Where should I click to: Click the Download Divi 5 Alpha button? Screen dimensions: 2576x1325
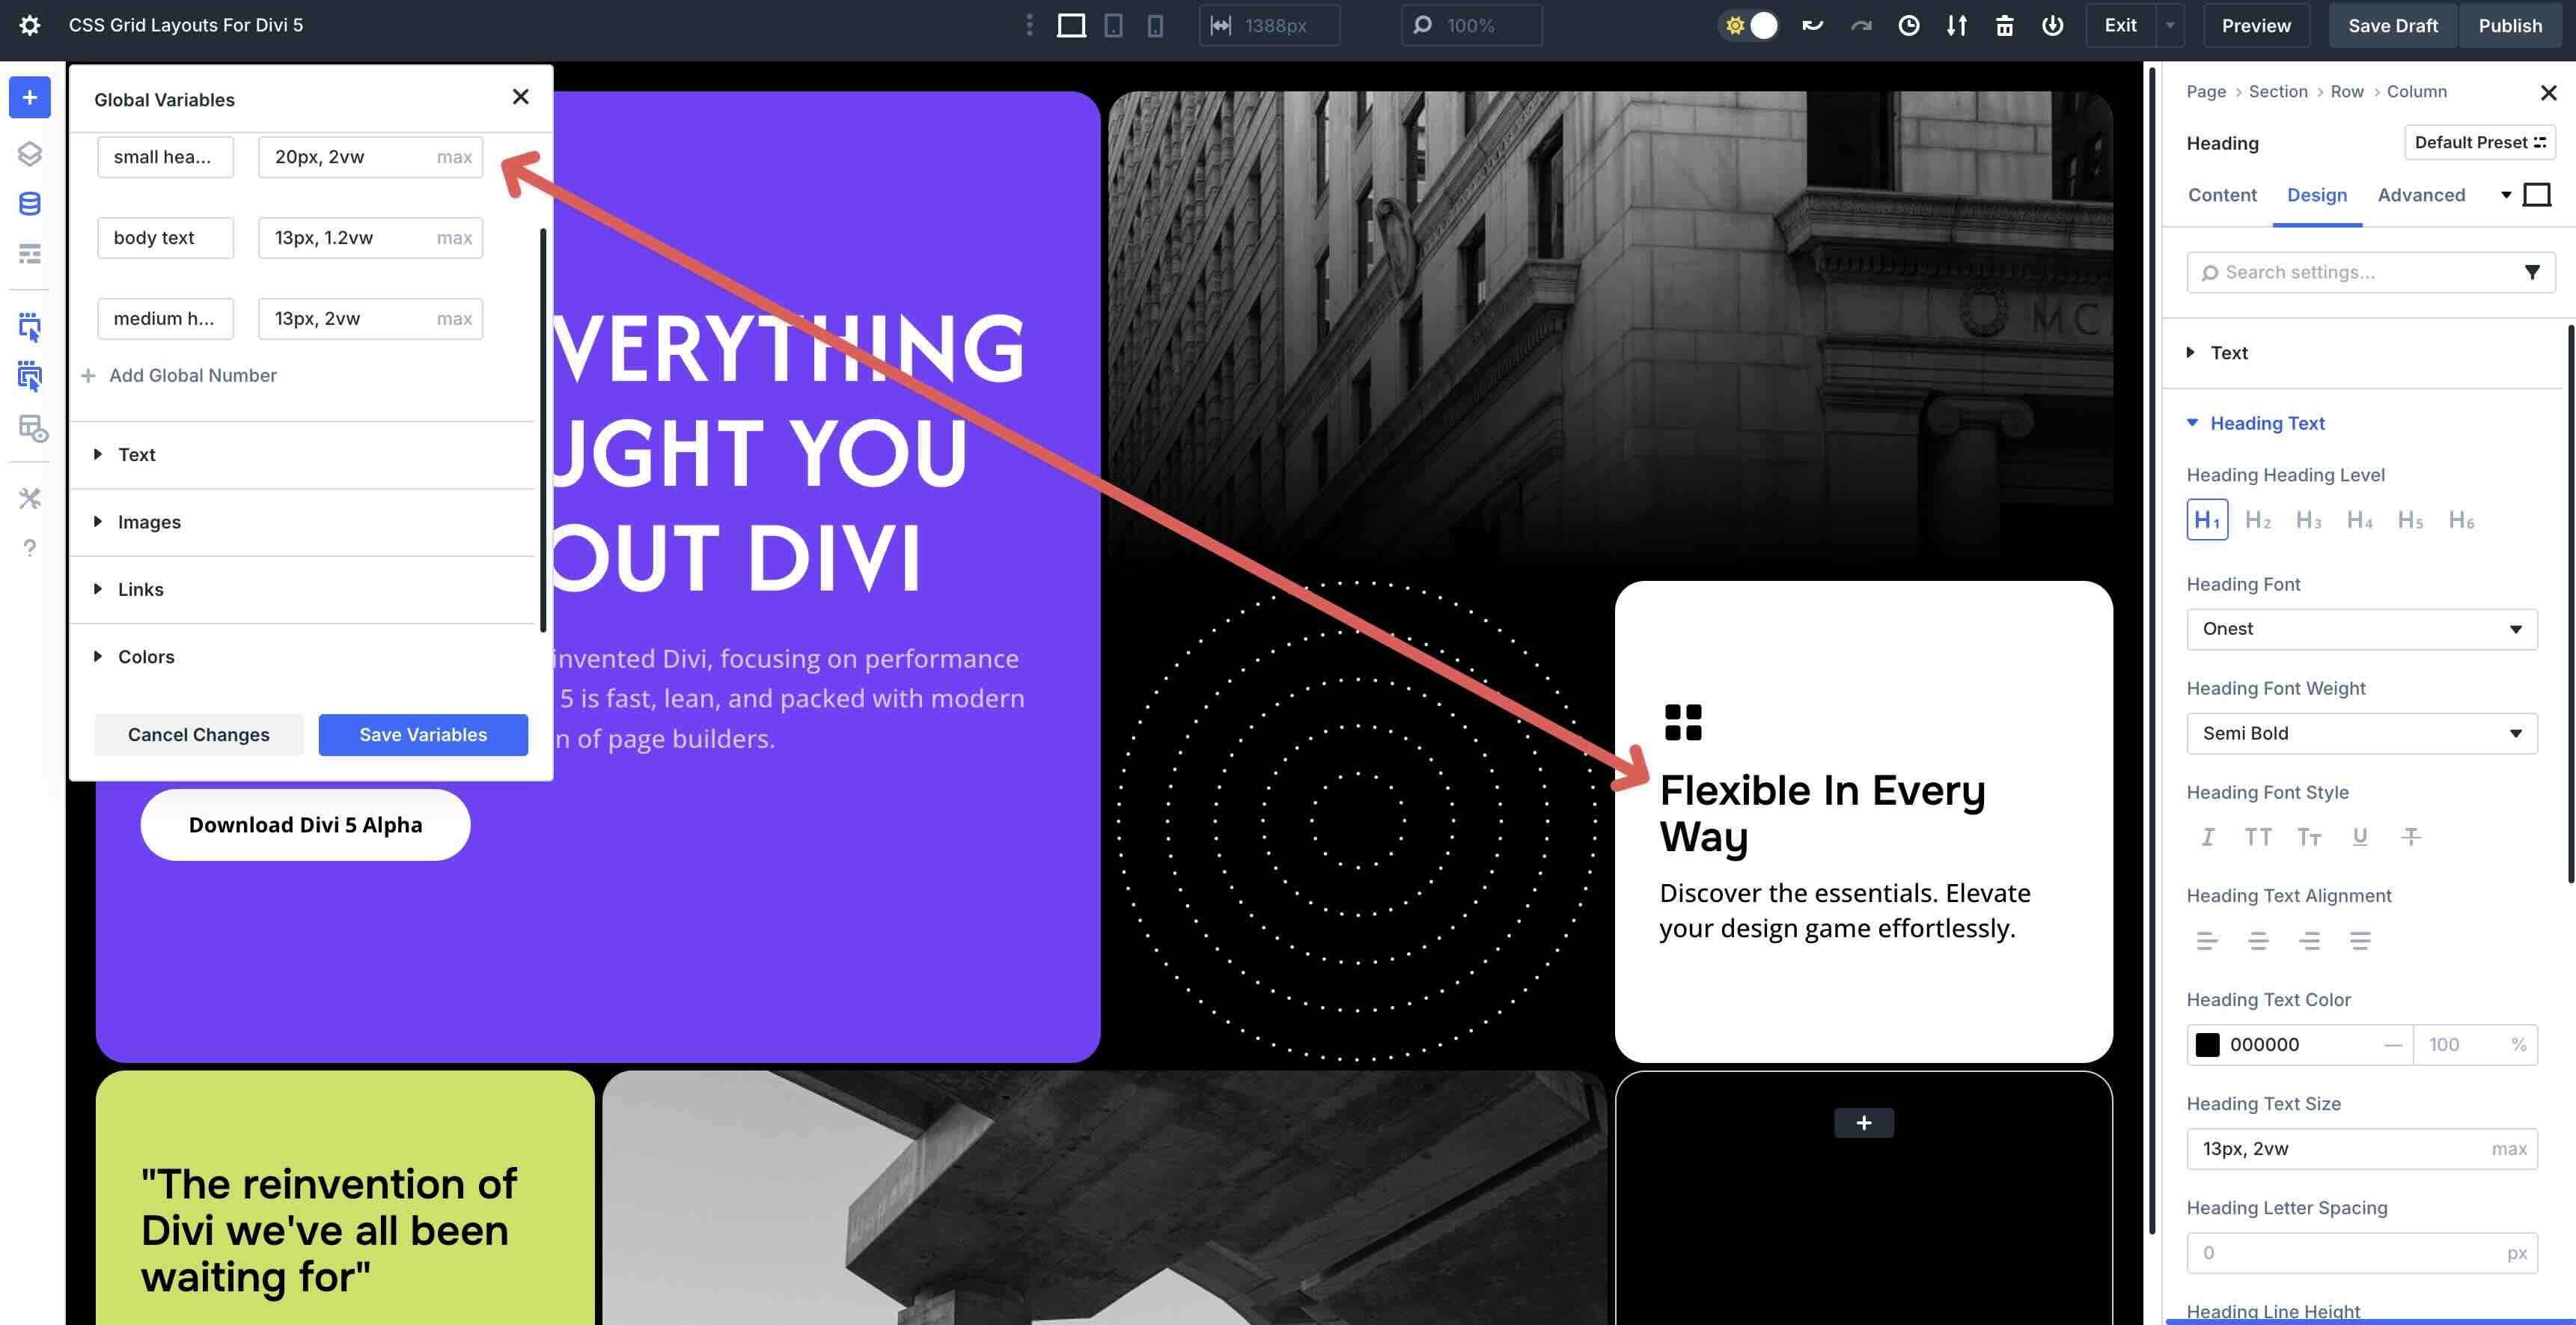[305, 824]
